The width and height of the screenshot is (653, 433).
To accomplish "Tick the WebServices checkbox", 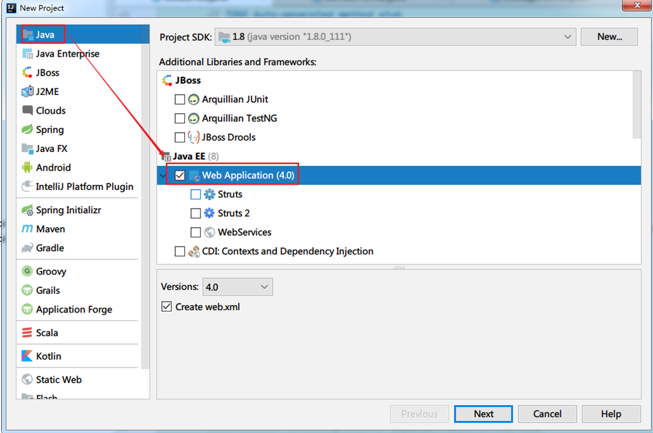I will (x=195, y=233).
